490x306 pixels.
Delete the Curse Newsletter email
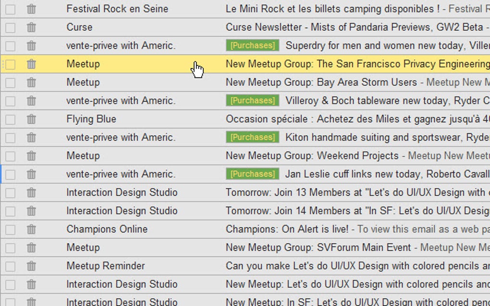31,27
